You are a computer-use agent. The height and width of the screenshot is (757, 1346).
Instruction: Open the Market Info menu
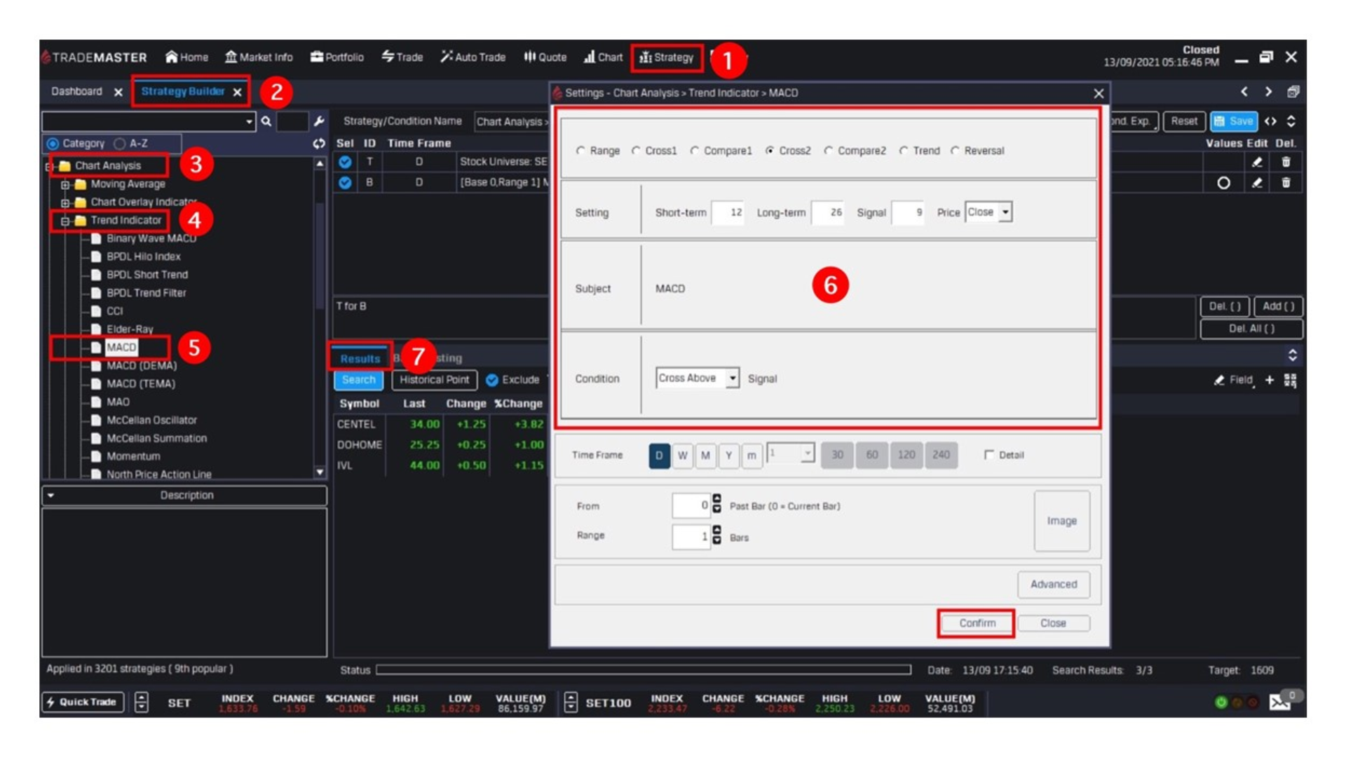(x=259, y=57)
